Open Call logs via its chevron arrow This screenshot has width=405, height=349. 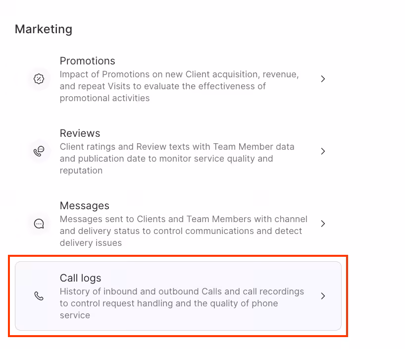coord(323,296)
